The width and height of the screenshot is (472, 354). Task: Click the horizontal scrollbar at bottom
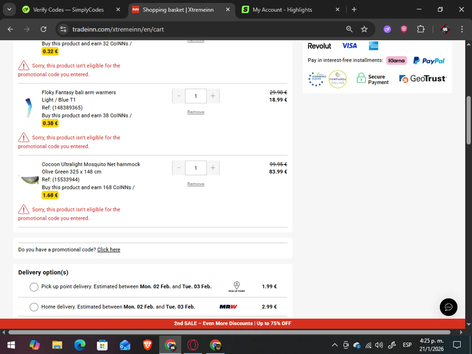(229, 332)
